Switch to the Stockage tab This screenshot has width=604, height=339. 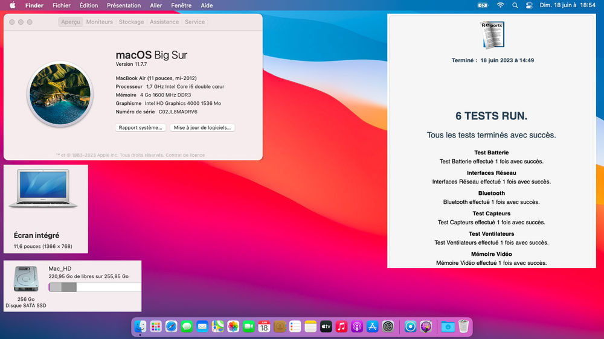coord(131,22)
